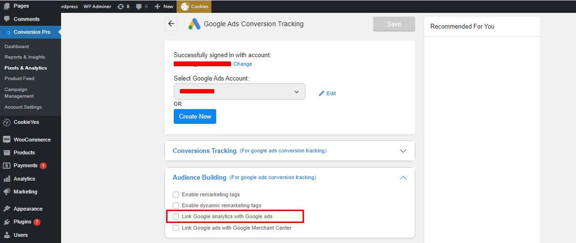The width and height of the screenshot is (576, 243).
Task: Click the Successfully signed in with account text
Action: pos(222,55)
